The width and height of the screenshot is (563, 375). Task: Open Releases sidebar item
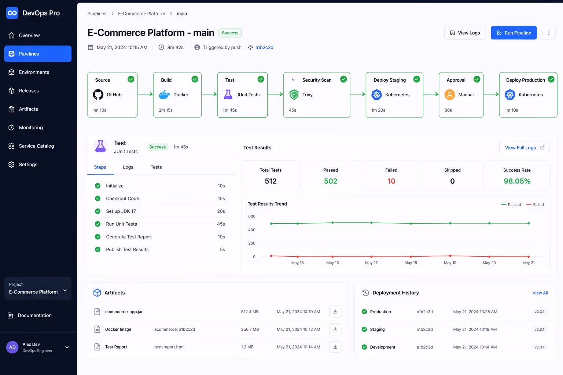point(38,91)
